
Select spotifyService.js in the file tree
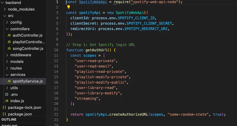point(28,81)
